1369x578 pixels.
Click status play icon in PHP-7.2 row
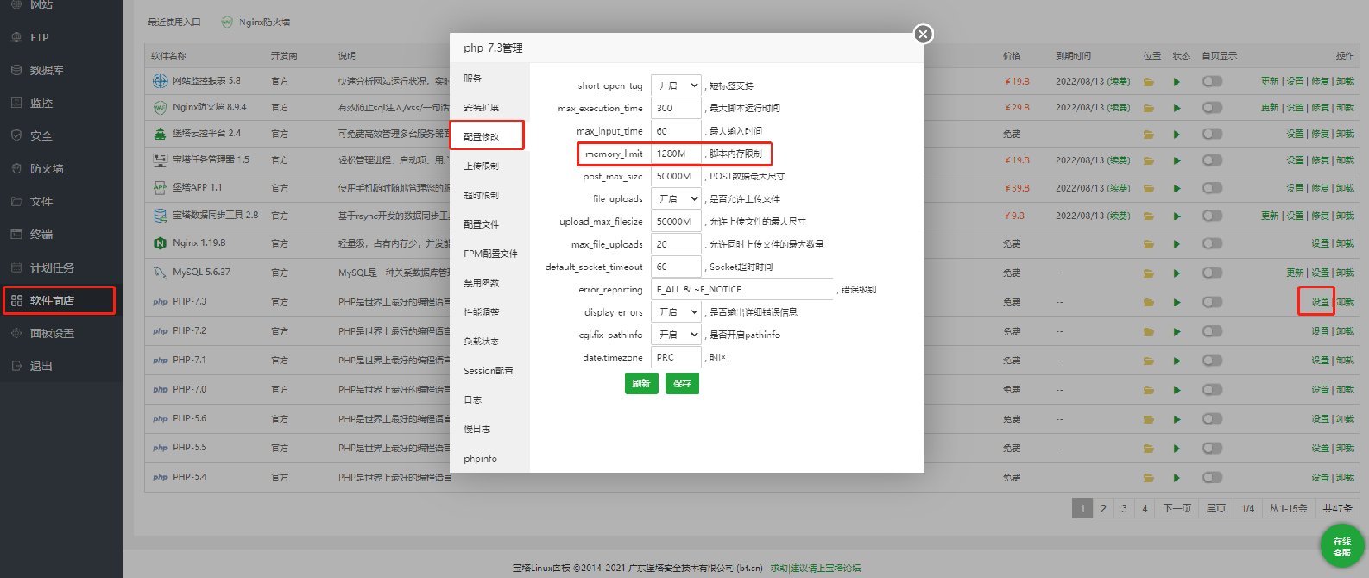tap(1177, 332)
